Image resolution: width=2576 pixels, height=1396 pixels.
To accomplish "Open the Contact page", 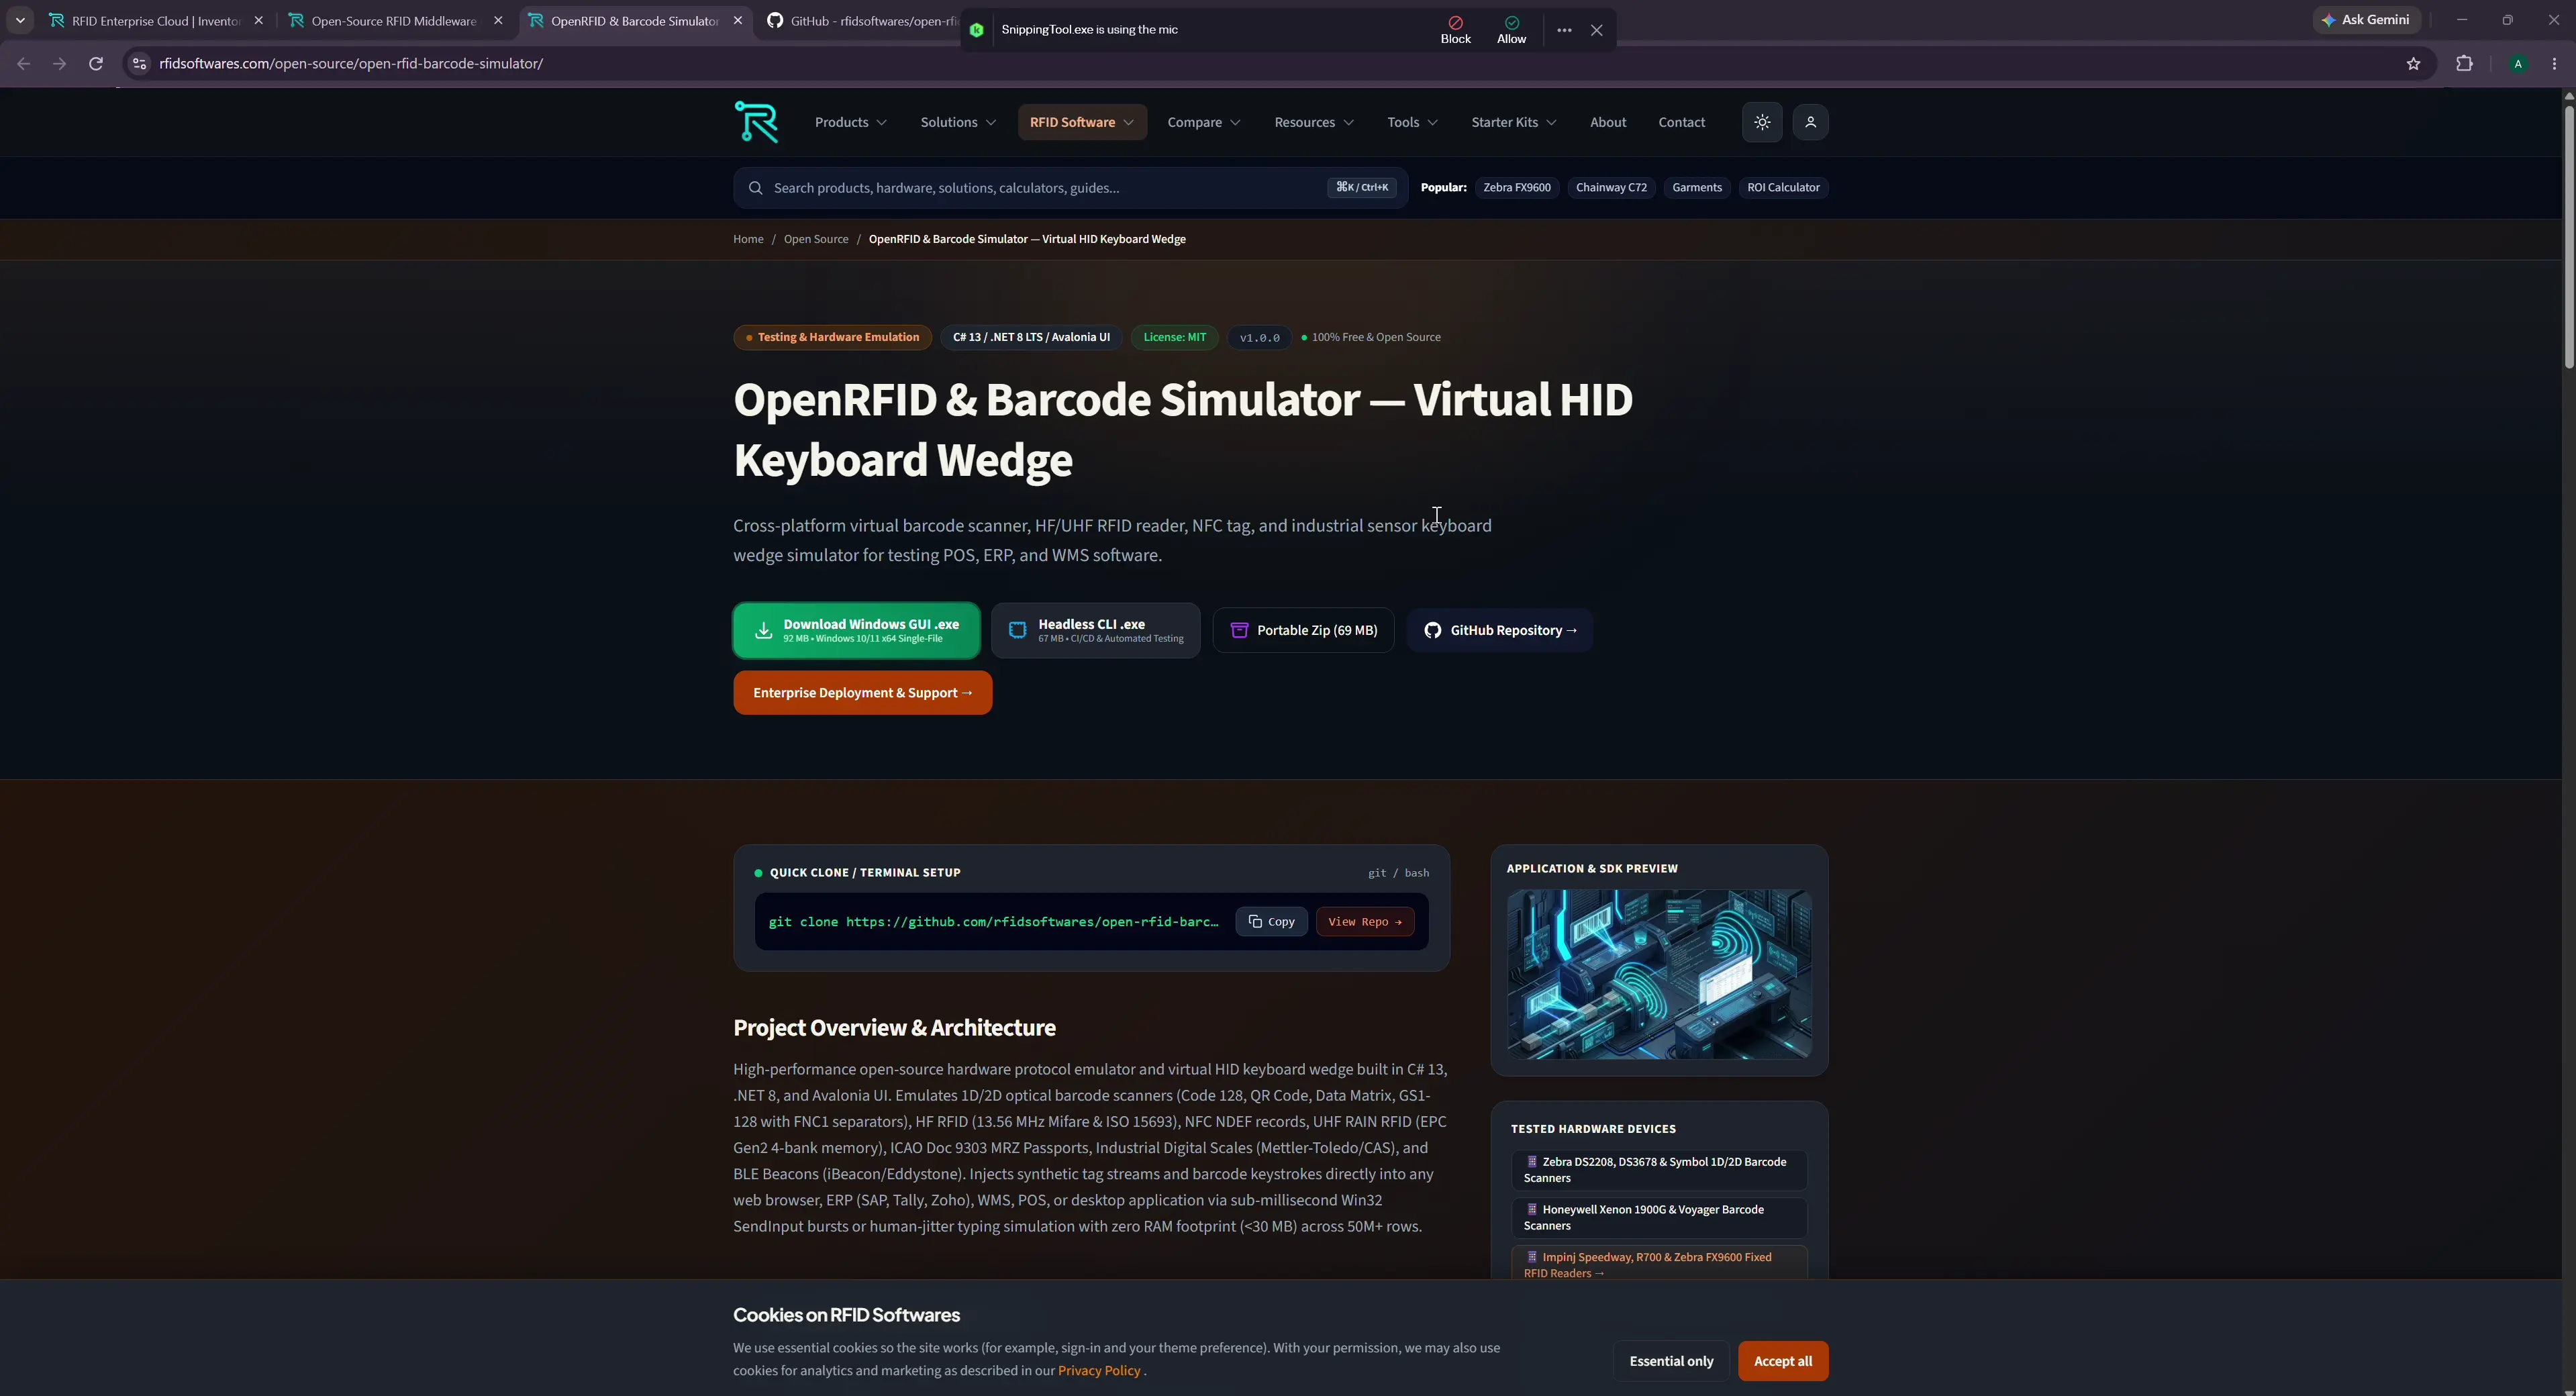I will (x=1681, y=122).
